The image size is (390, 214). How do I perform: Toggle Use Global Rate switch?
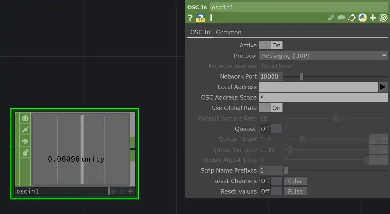tap(271, 108)
